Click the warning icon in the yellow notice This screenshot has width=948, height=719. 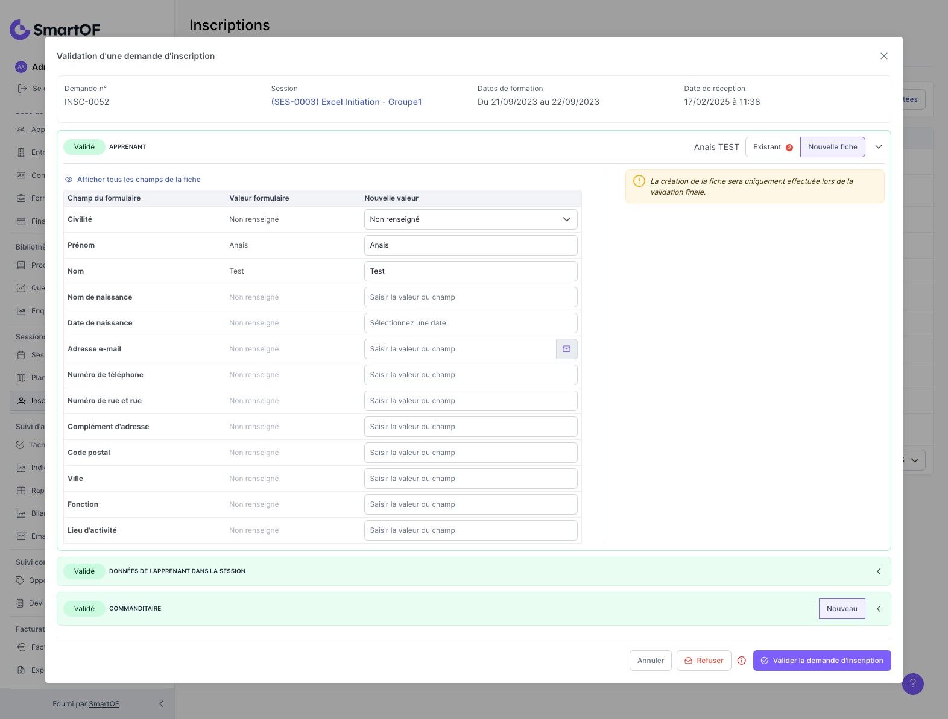(639, 181)
